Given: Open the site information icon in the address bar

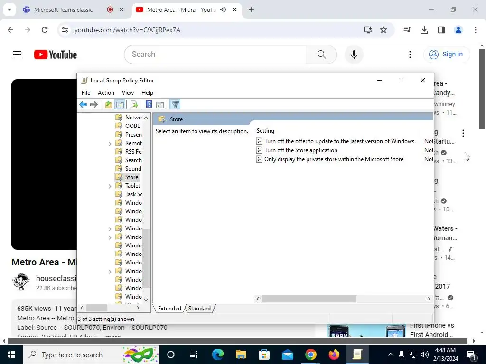Looking at the screenshot, I should click(65, 30).
